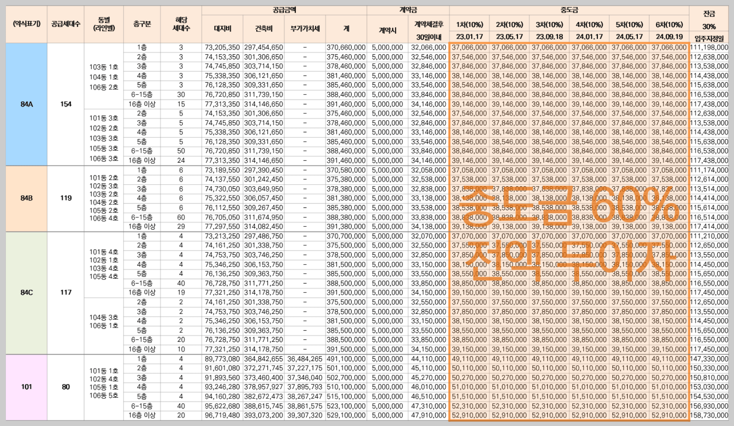Click the 370,580,000 total cell

[346, 170]
